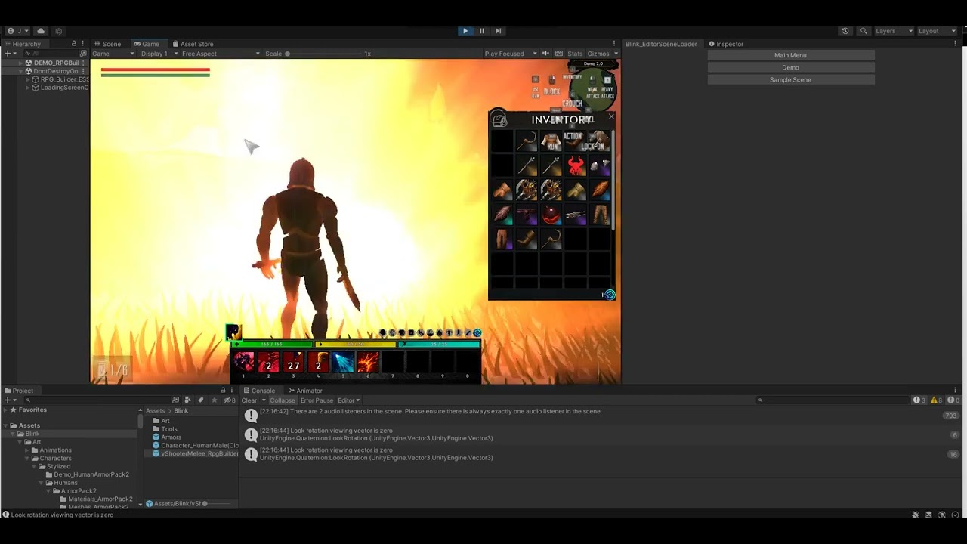Click the Main Menu button in the scene loader
The image size is (967, 544).
coord(790,55)
